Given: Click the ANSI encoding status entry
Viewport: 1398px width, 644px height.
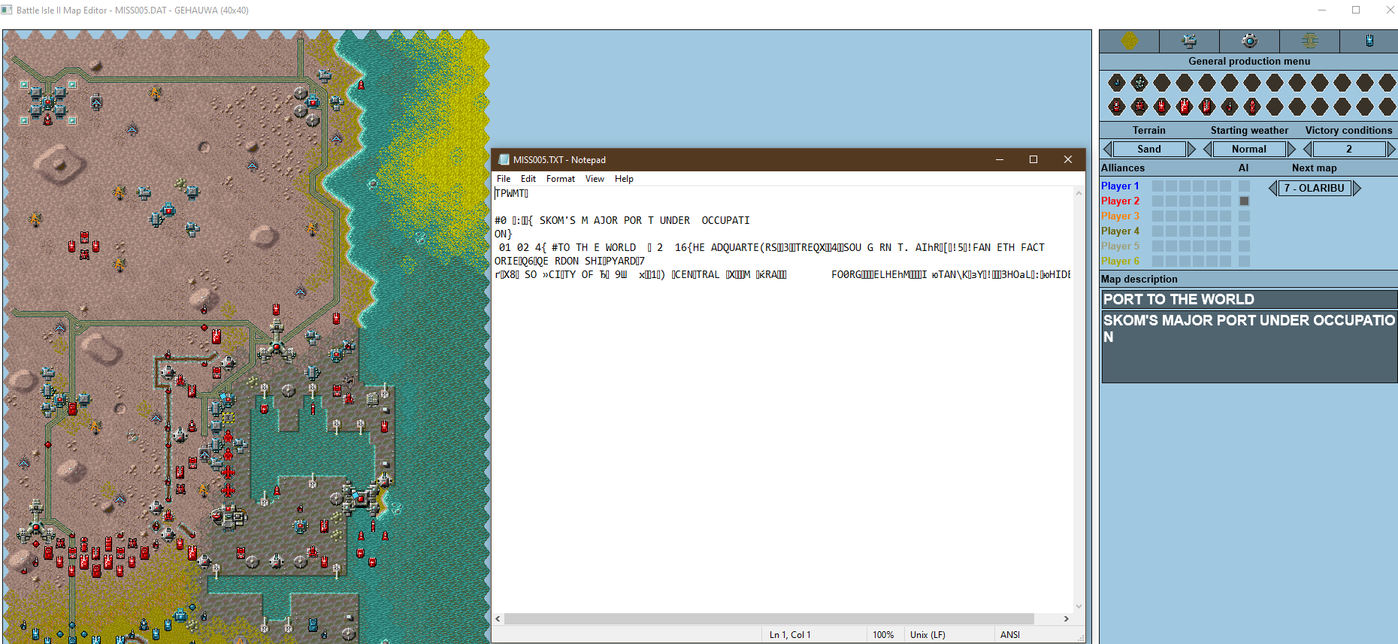Looking at the screenshot, I should [1010, 635].
